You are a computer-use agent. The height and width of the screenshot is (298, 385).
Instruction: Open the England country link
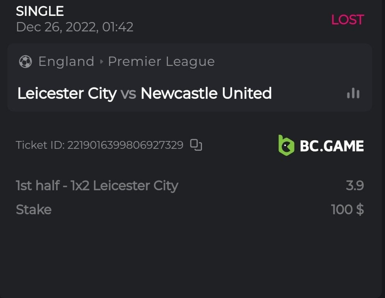pos(66,62)
